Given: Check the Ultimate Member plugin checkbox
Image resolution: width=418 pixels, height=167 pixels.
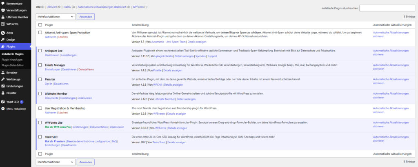Looking at the screenshot, I should [x=40, y=94].
